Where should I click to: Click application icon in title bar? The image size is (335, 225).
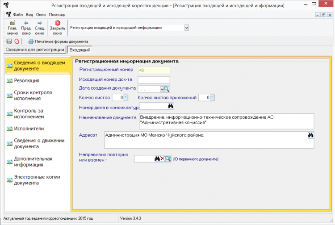point(6,4)
